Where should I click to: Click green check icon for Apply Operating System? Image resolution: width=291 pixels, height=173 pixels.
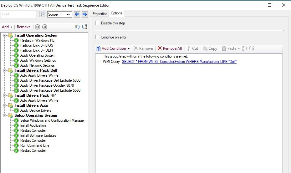click(16, 55)
